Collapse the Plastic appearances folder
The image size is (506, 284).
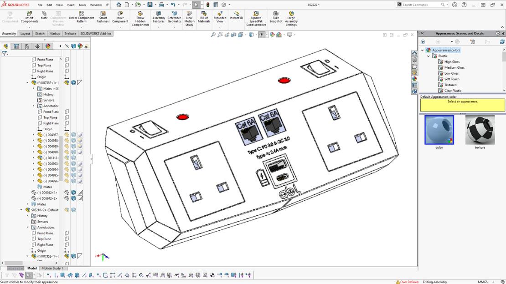[429, 56]
